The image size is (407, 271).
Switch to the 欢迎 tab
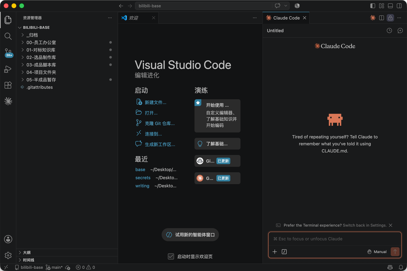tap(138, 18)
